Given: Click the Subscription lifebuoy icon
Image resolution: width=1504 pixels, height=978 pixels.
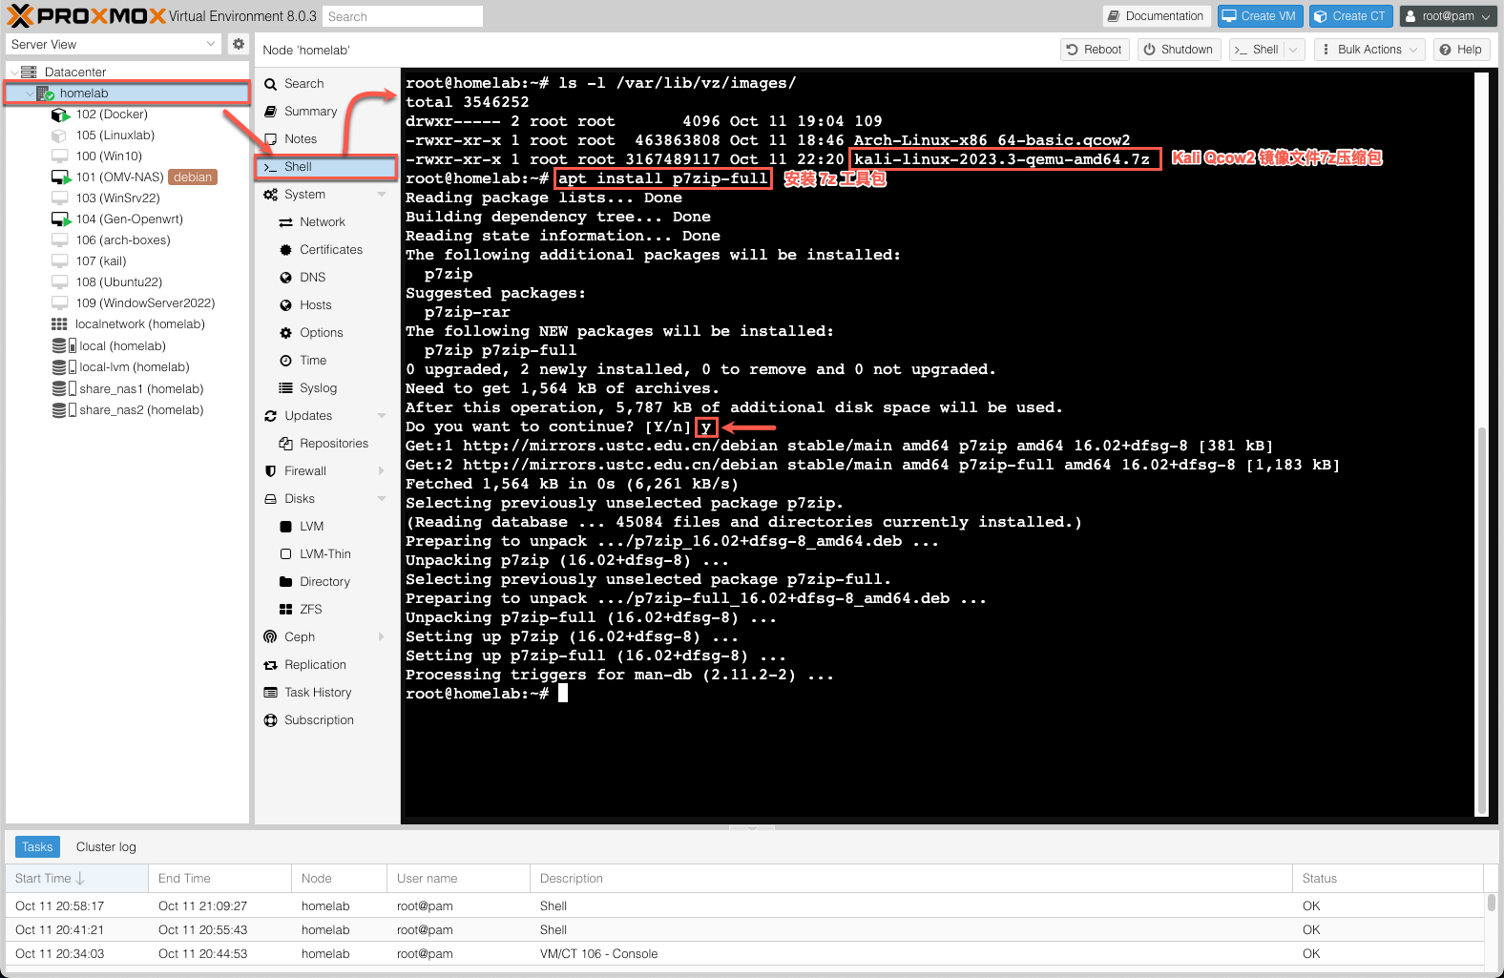Looking at the screenshot, I should (271, 720).
